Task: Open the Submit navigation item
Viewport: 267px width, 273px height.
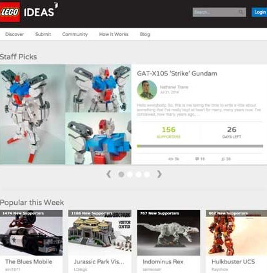Action: tap(43, 34)
